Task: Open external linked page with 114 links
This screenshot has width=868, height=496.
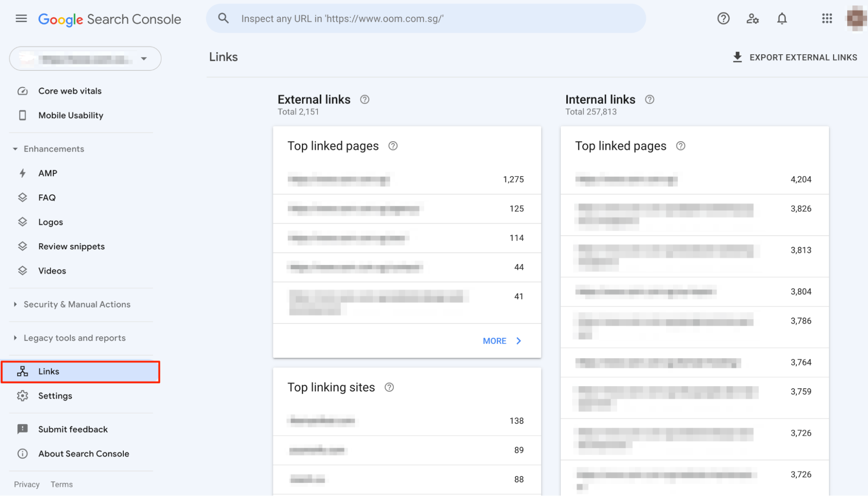Action: pos(407,238)
